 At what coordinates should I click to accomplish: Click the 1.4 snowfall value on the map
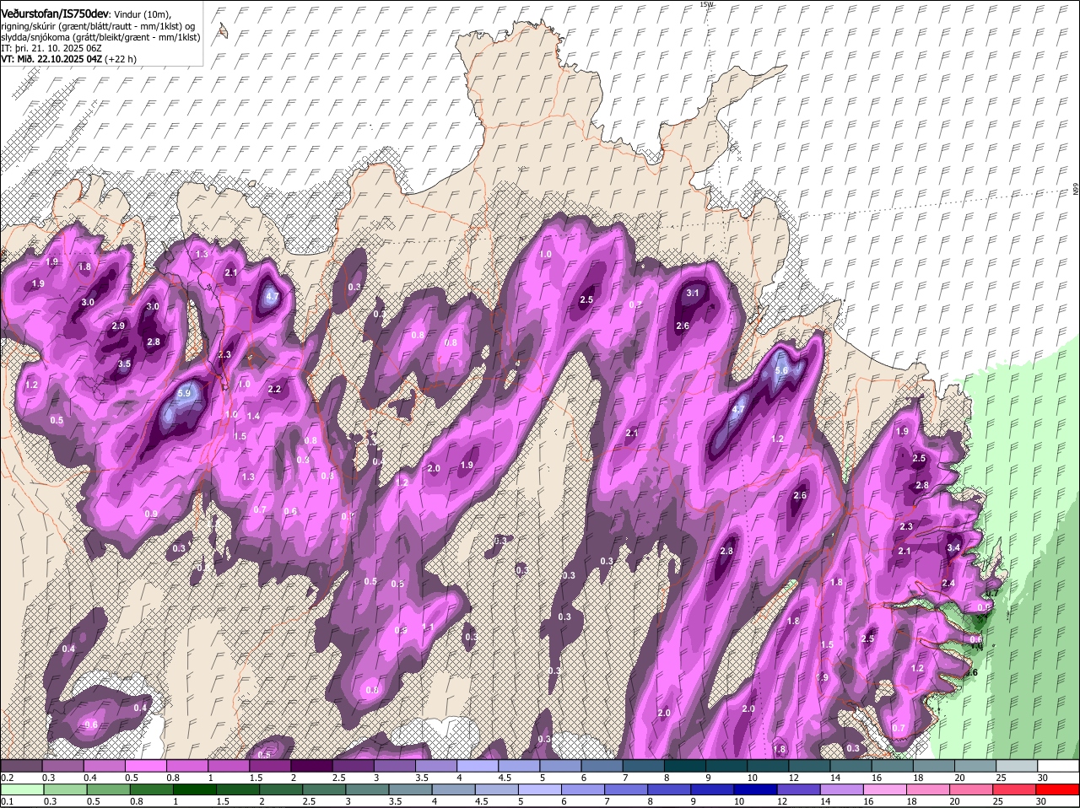(x=253, y=417)
